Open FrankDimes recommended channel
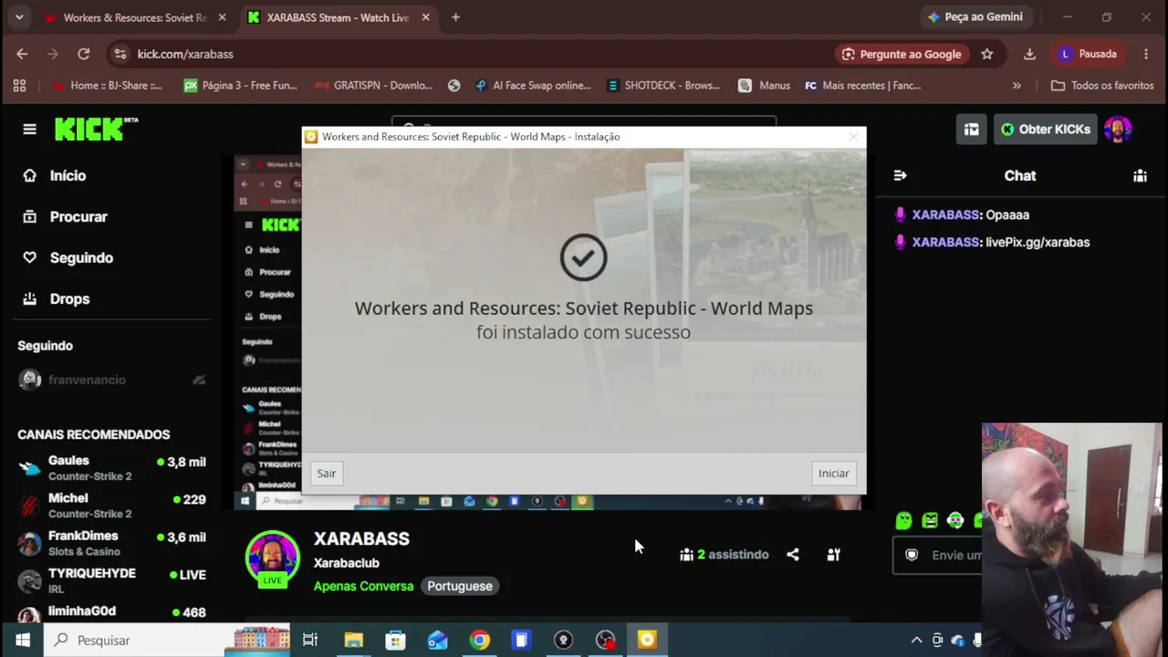This screenshot has height=657, width=1168. tap(111, 543)
